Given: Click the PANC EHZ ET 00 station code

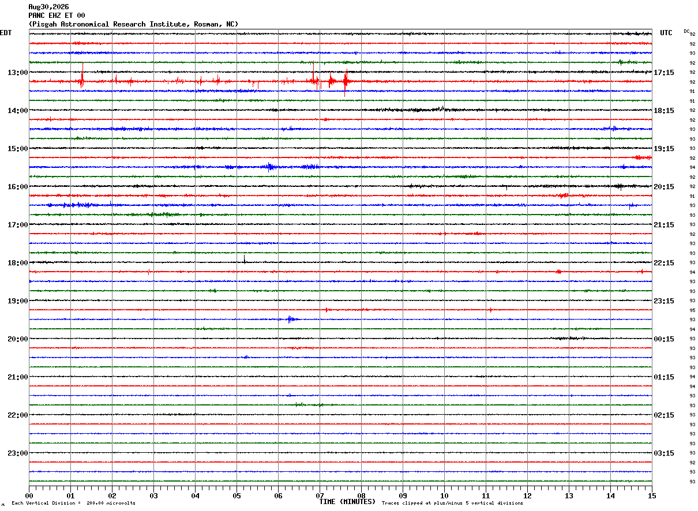Looking at the screenshot, I should [57, 16].
